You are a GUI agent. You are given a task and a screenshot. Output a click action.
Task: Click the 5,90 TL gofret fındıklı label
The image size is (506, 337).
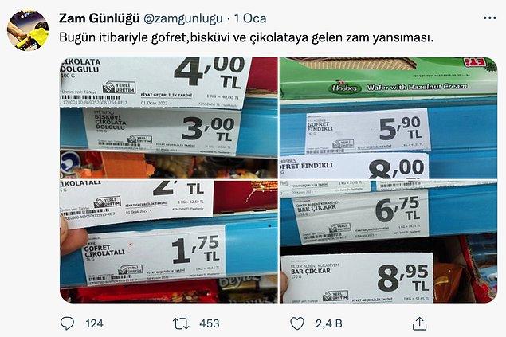pos(368,131)
